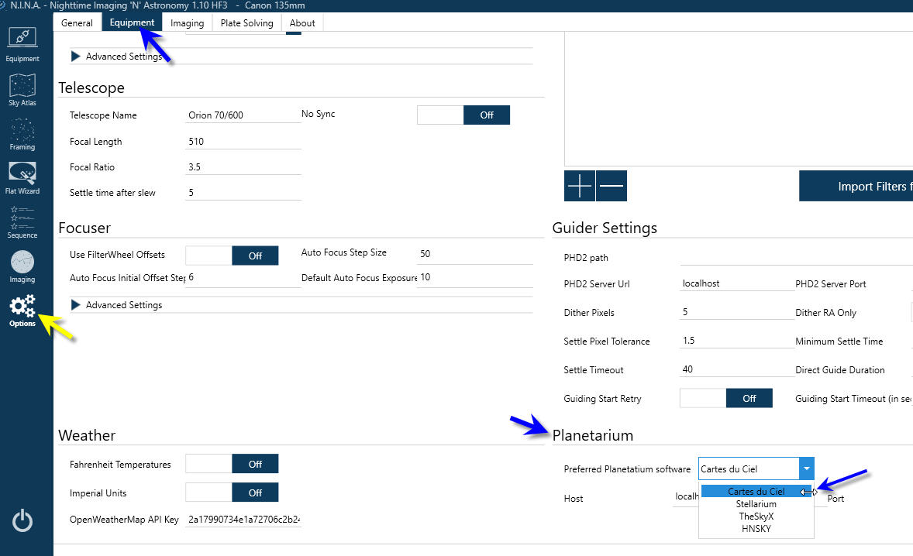Image resolution: width=913 pixels, height=556 pixels.
Task: Open the Framing assistant
Action: click(x=22, y=133)
